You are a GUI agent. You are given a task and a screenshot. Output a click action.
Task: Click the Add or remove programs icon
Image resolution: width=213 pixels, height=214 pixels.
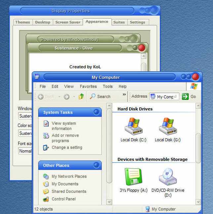coord(46,136)
